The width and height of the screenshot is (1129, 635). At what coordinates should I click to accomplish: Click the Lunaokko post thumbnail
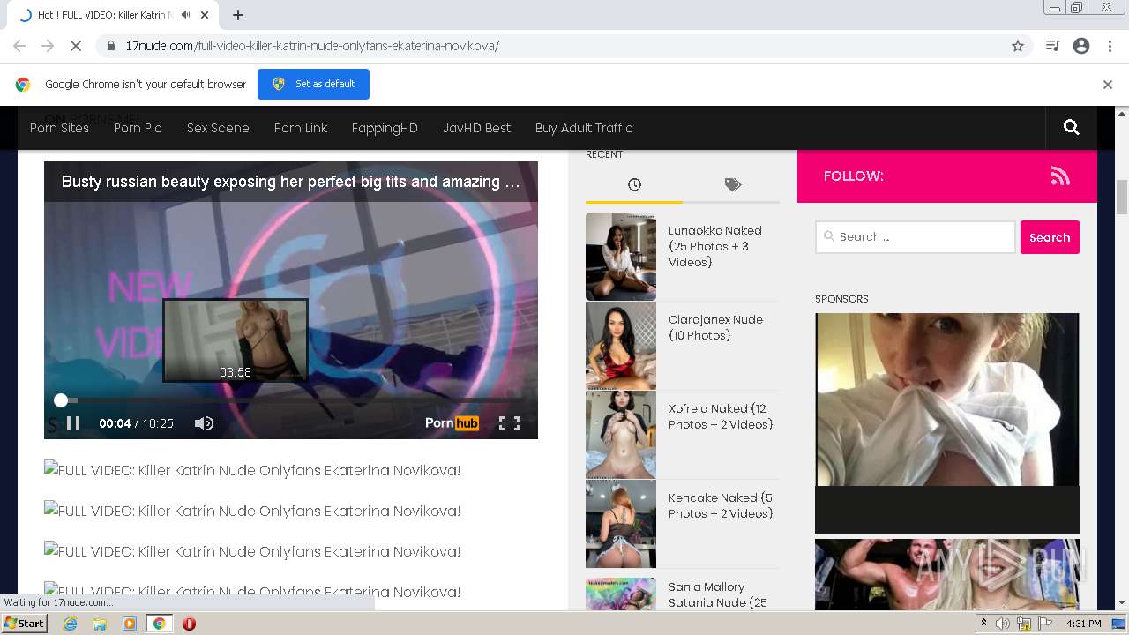coord(621,257)
